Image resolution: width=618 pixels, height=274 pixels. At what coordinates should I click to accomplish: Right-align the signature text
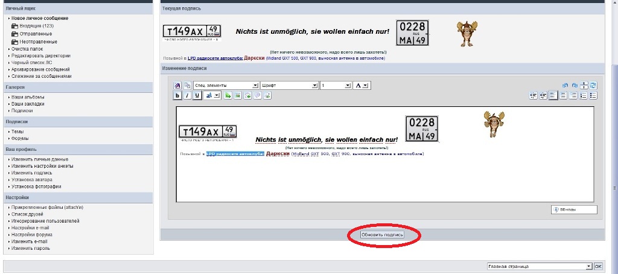click(573, 95)
